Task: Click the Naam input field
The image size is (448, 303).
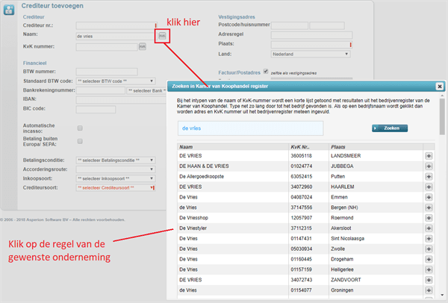Action: click(116, 37)
